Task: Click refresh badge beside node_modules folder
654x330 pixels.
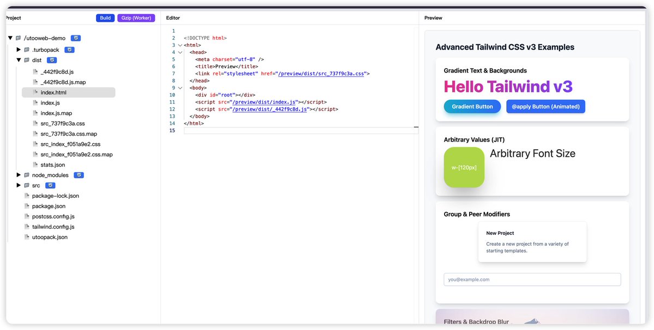Action: pos(79,175)
